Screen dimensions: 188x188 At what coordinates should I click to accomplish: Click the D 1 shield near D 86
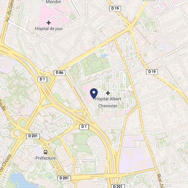click(x=42, y=80)
